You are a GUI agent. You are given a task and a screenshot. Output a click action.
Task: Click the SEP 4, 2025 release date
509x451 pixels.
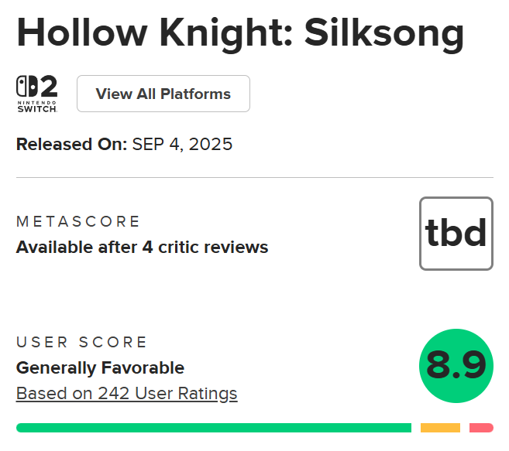[x=182, y=144]
